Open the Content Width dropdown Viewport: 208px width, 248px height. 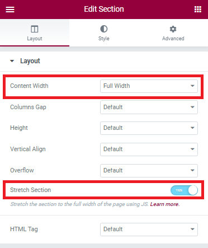149,86
